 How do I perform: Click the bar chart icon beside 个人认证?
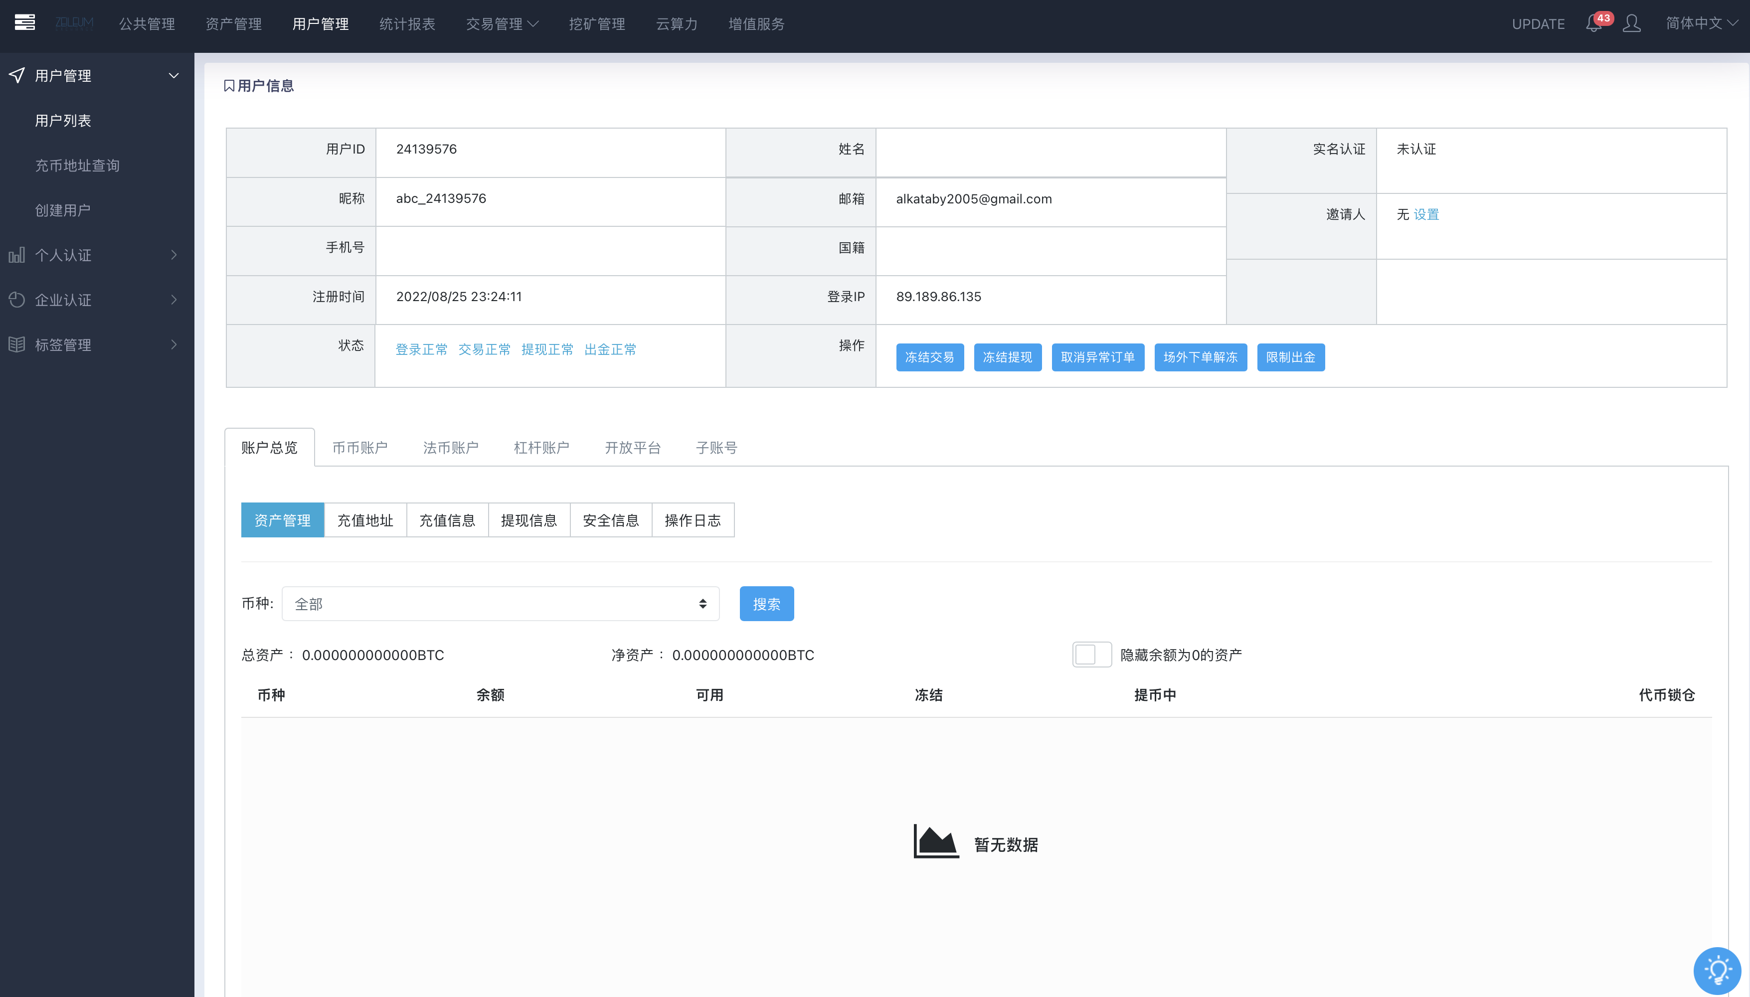pos(16,255)
